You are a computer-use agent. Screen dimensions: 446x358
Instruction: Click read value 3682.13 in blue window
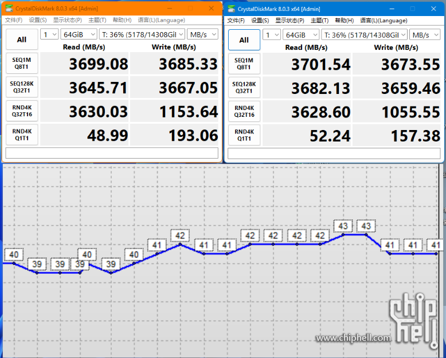click(x=307, y=88)
